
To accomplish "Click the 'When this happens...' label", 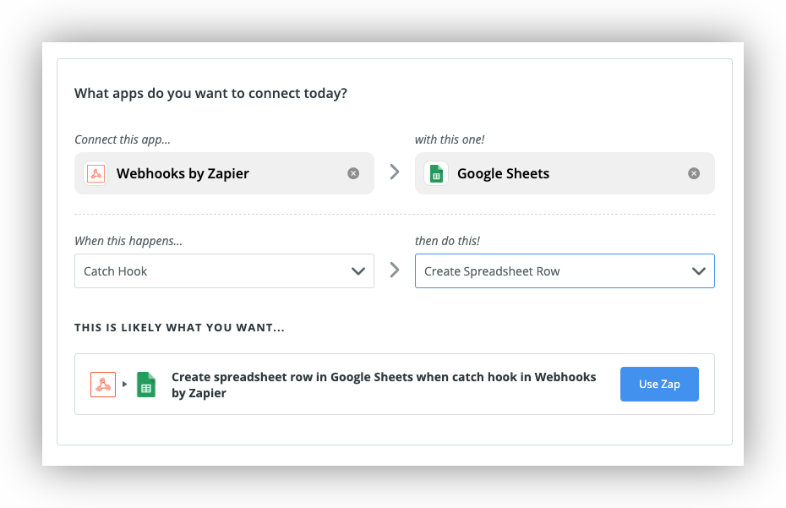I will point(128,241).
